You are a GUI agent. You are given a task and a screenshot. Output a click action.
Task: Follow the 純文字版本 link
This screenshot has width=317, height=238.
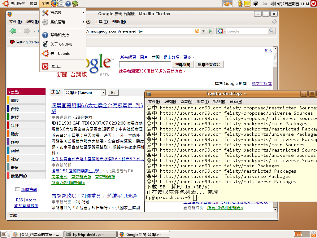262,84
